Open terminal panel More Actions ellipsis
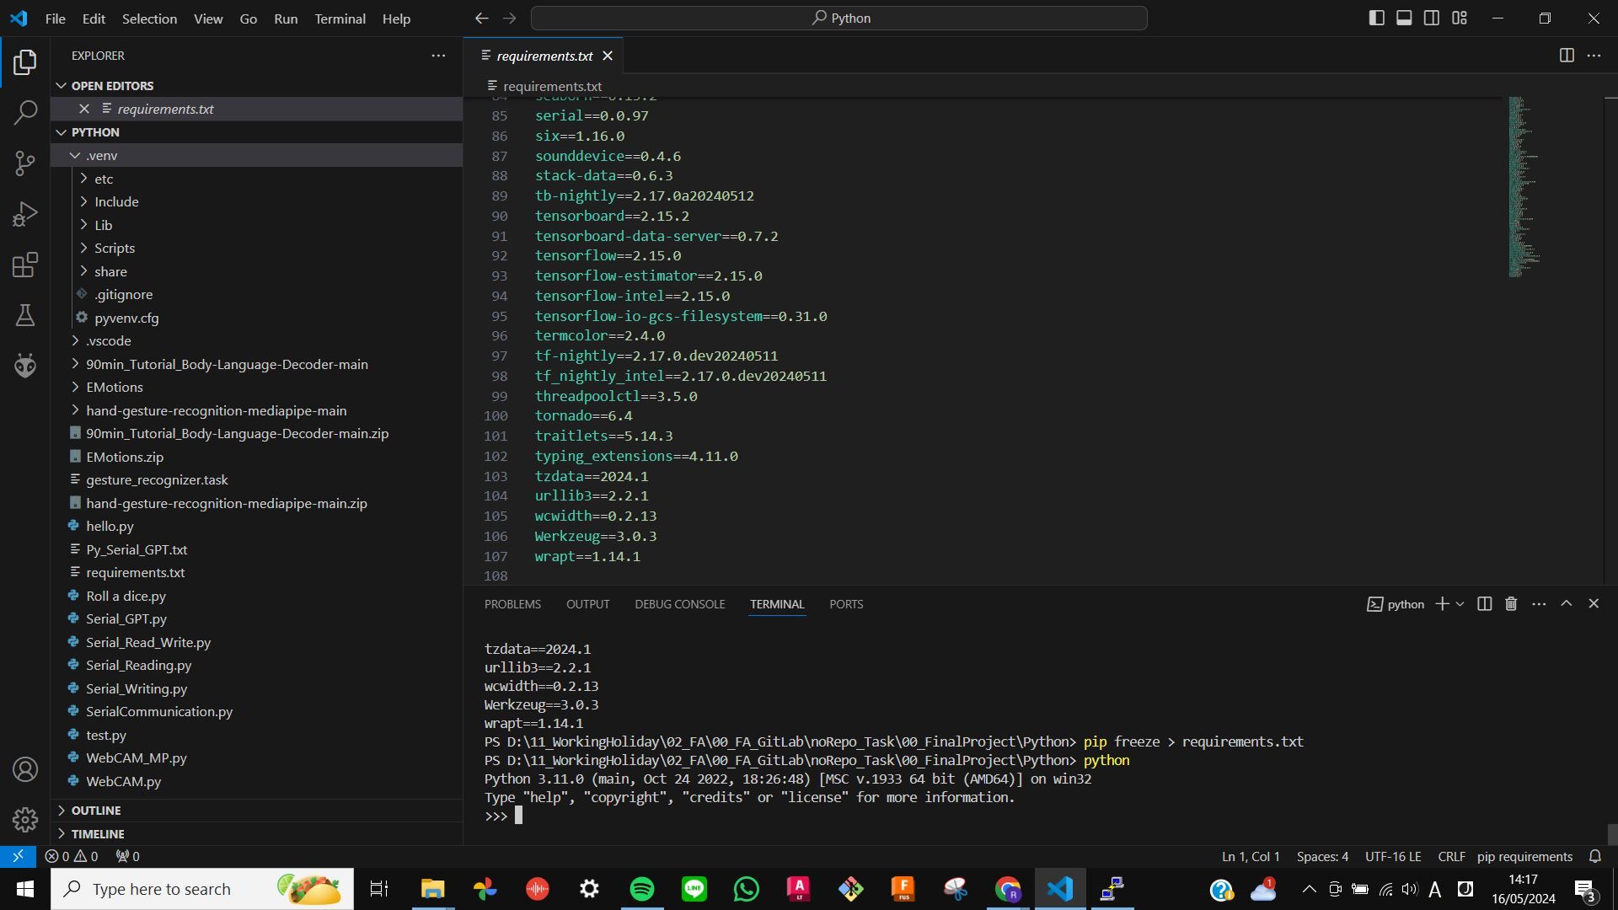1618x910 pixels. pos(1539,604)
